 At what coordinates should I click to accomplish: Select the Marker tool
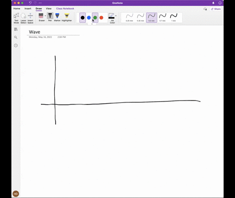point(57,17)
